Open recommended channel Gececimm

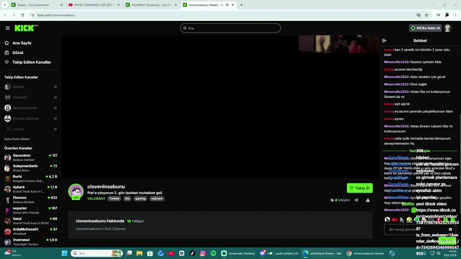(31, 158)
